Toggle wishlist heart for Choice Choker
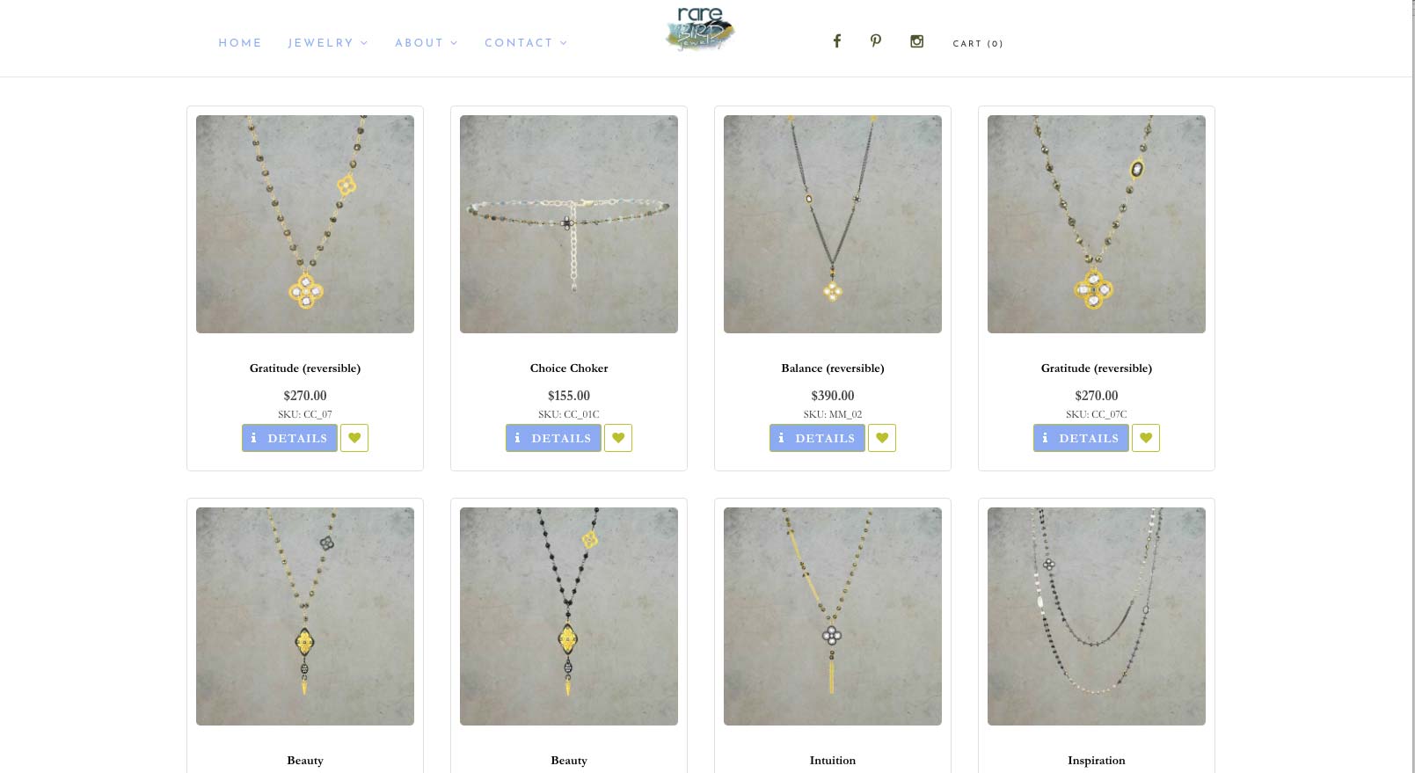This screenshot has height=773, width=1415. click(x=618, y=438)
